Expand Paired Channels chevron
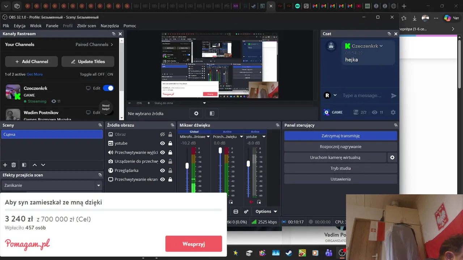The height and width of the screenshot is (260, 463). [112, 44]
